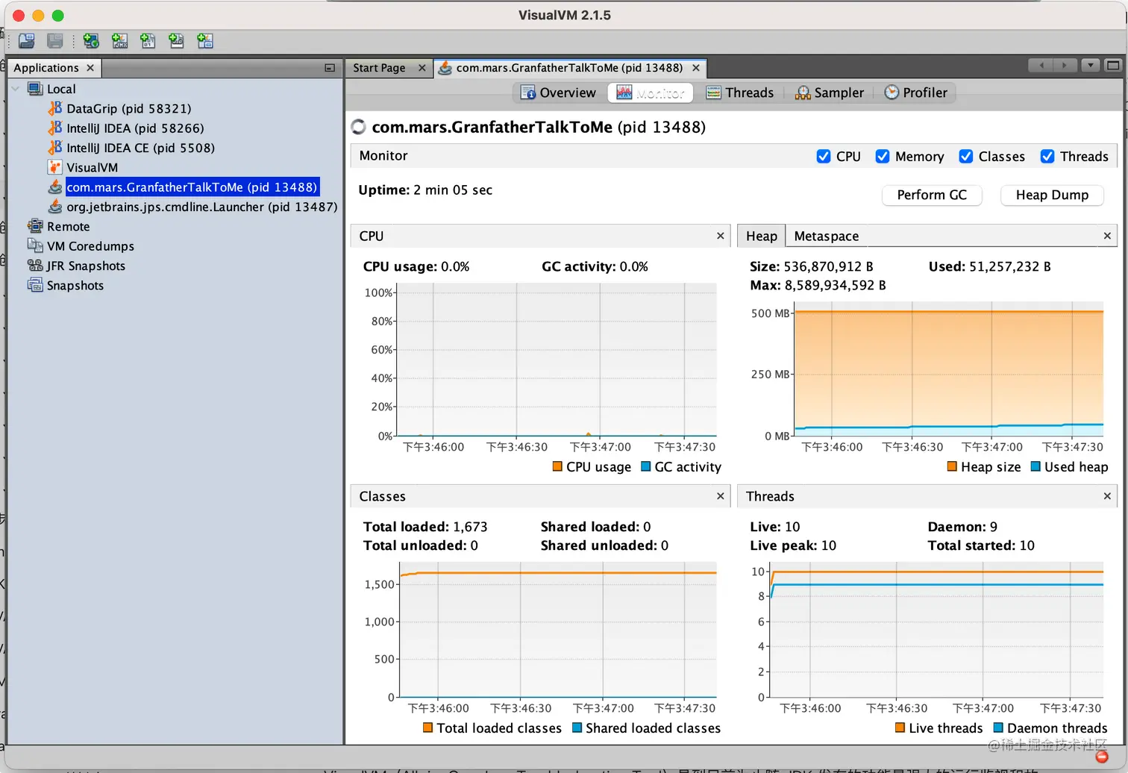Close the GranfatherTalkToMe (pid 13488) tab
1128x773 pixels.
[696, 68]
